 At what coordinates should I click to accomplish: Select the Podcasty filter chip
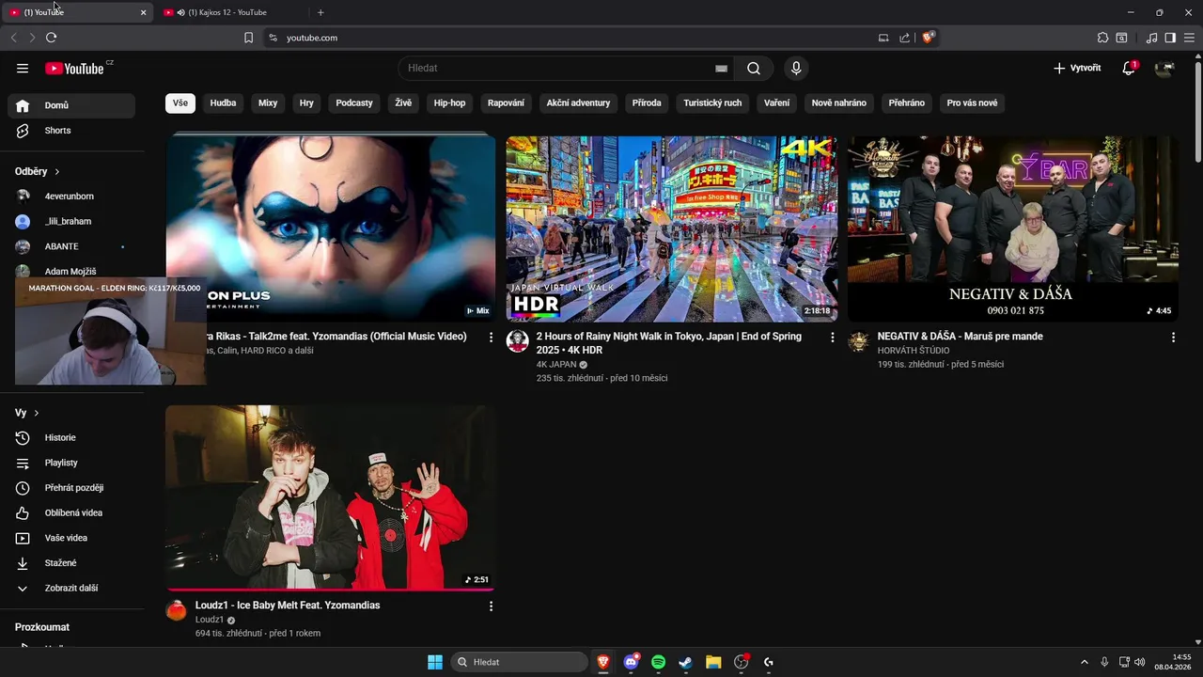pos(354,102)
